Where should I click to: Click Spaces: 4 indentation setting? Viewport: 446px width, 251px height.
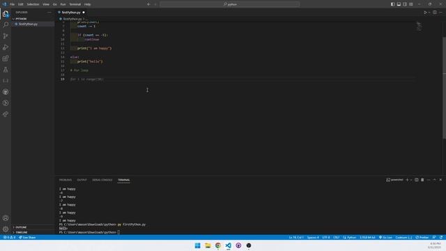[313, 237]
